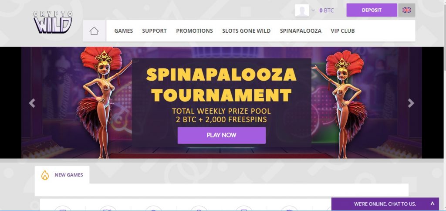Select the New Games tab

62,175
